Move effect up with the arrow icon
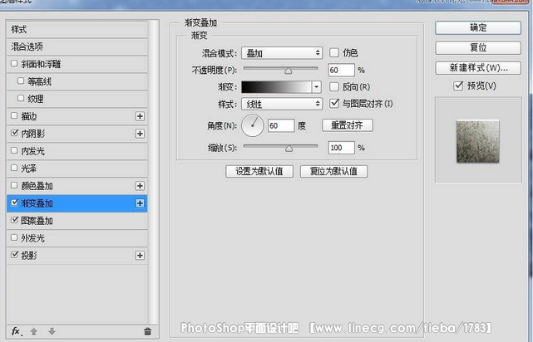533x342 pixels. 34,331
